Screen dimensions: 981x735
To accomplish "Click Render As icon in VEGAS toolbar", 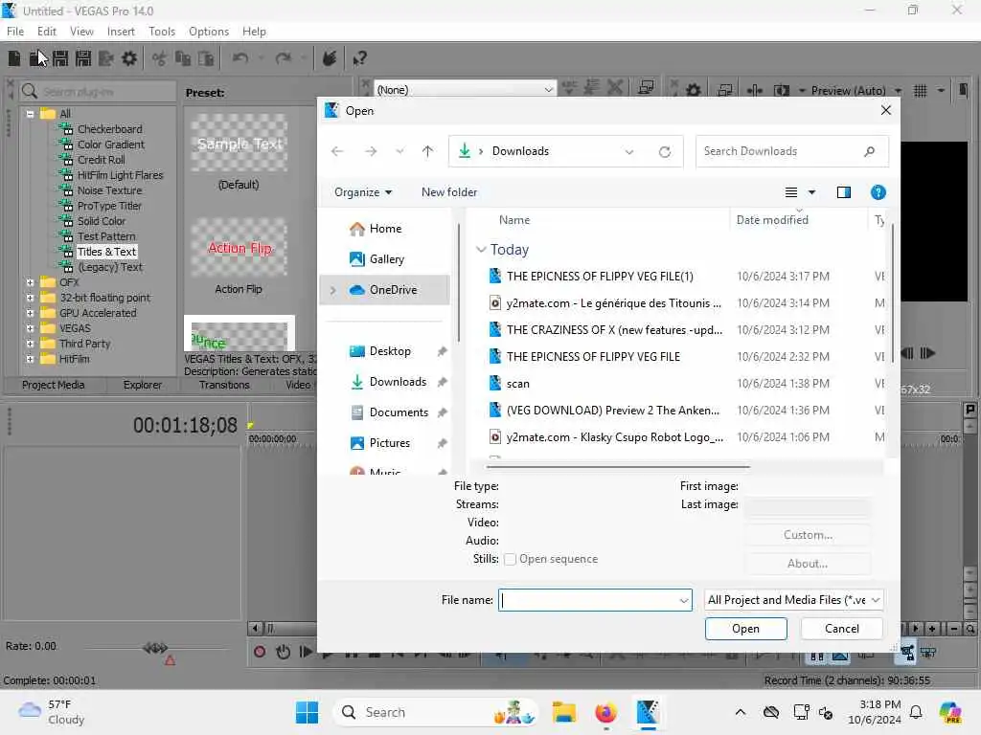I will pyautogui.click(x=105, y=58).
